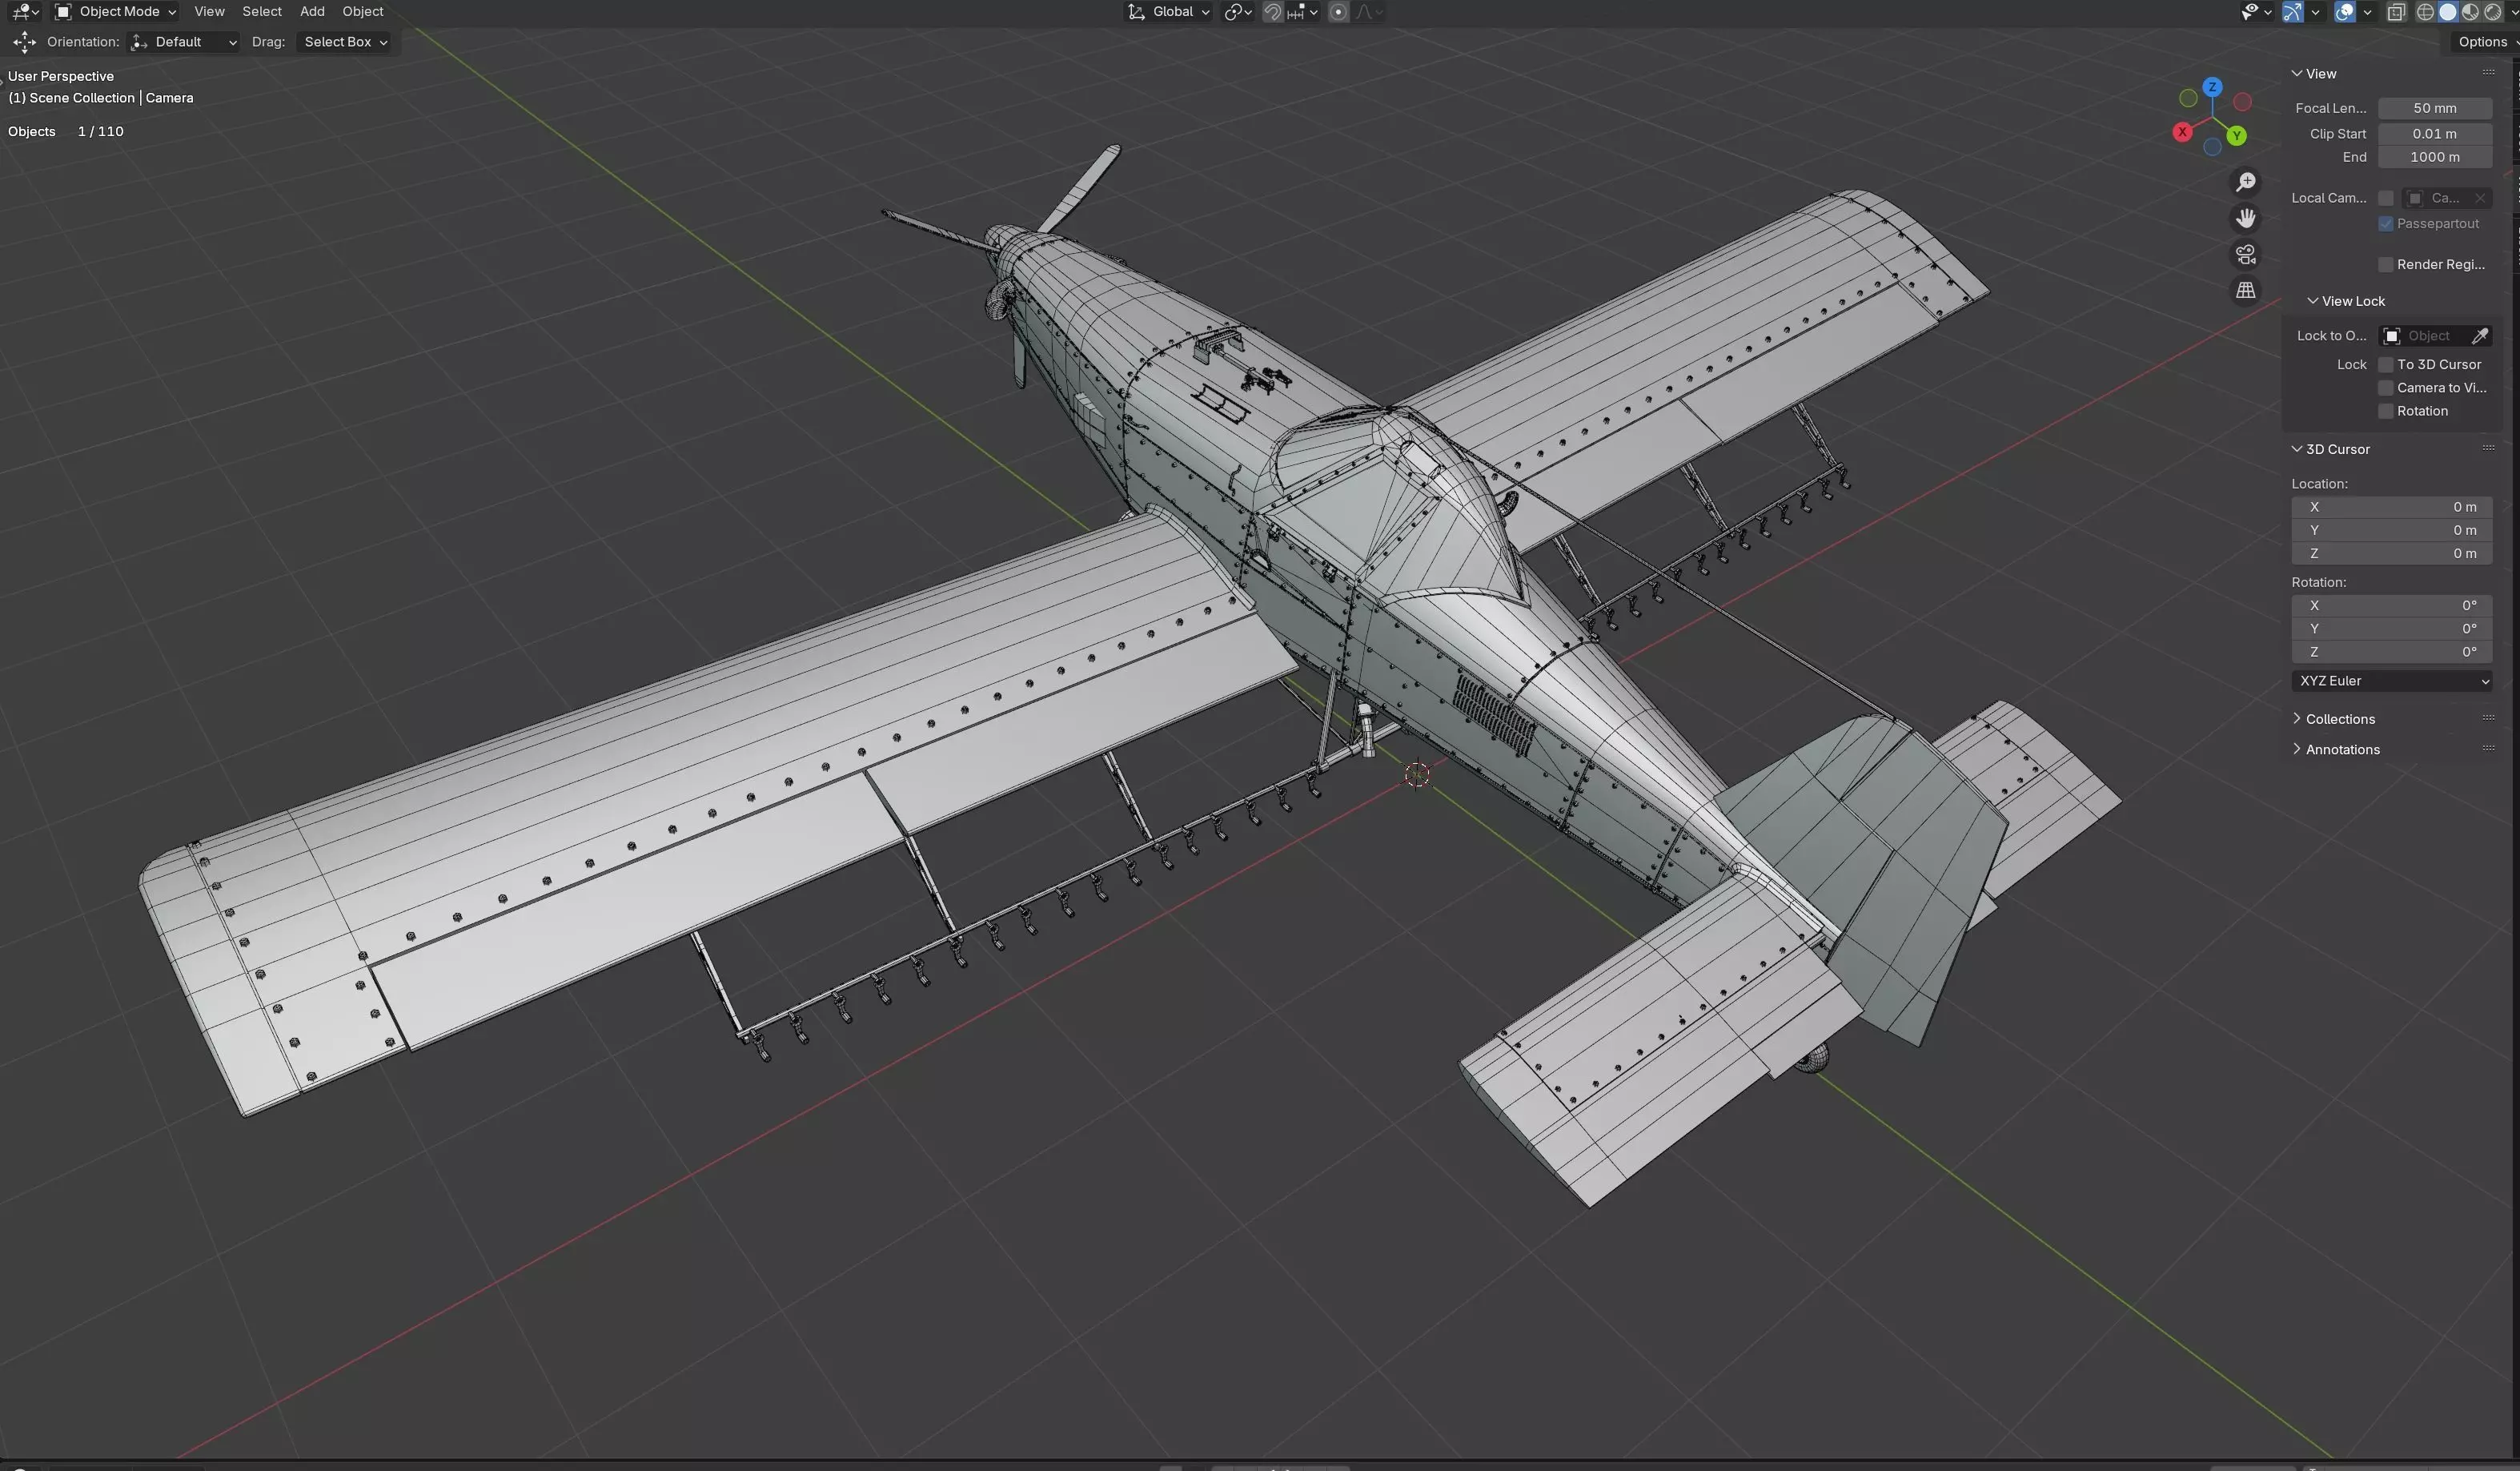Toggle camera view icon
The width and height of the screenshot is (2520, 1471).
[x=2246, y=254]
